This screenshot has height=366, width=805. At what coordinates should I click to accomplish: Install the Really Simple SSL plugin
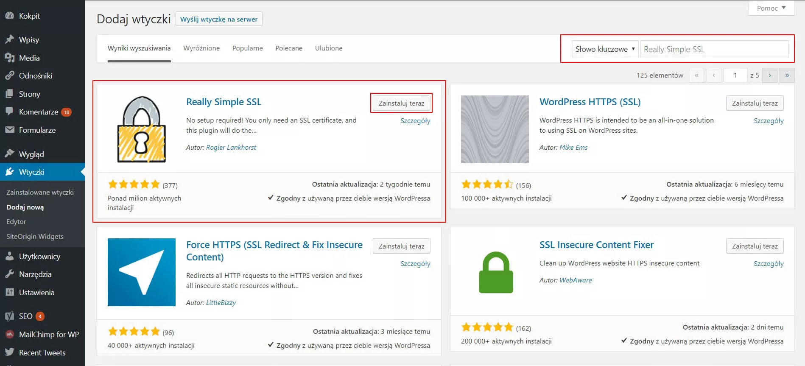(x=401, y=103)
